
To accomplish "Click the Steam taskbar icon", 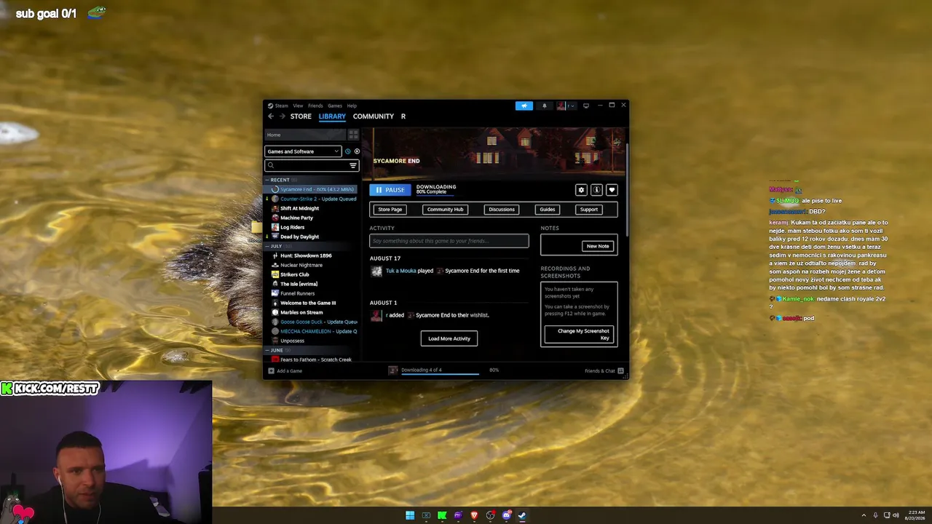I will click(522, 516).
